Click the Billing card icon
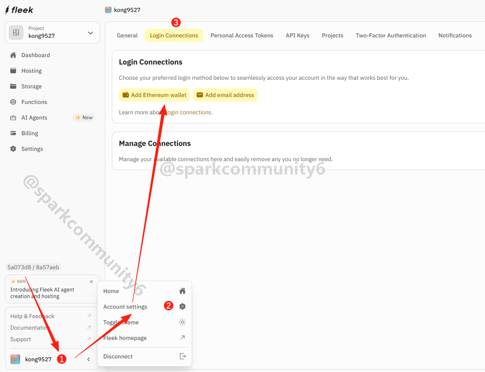The height and width of the screenshot is (372, 485). click(x=13, y=133)
